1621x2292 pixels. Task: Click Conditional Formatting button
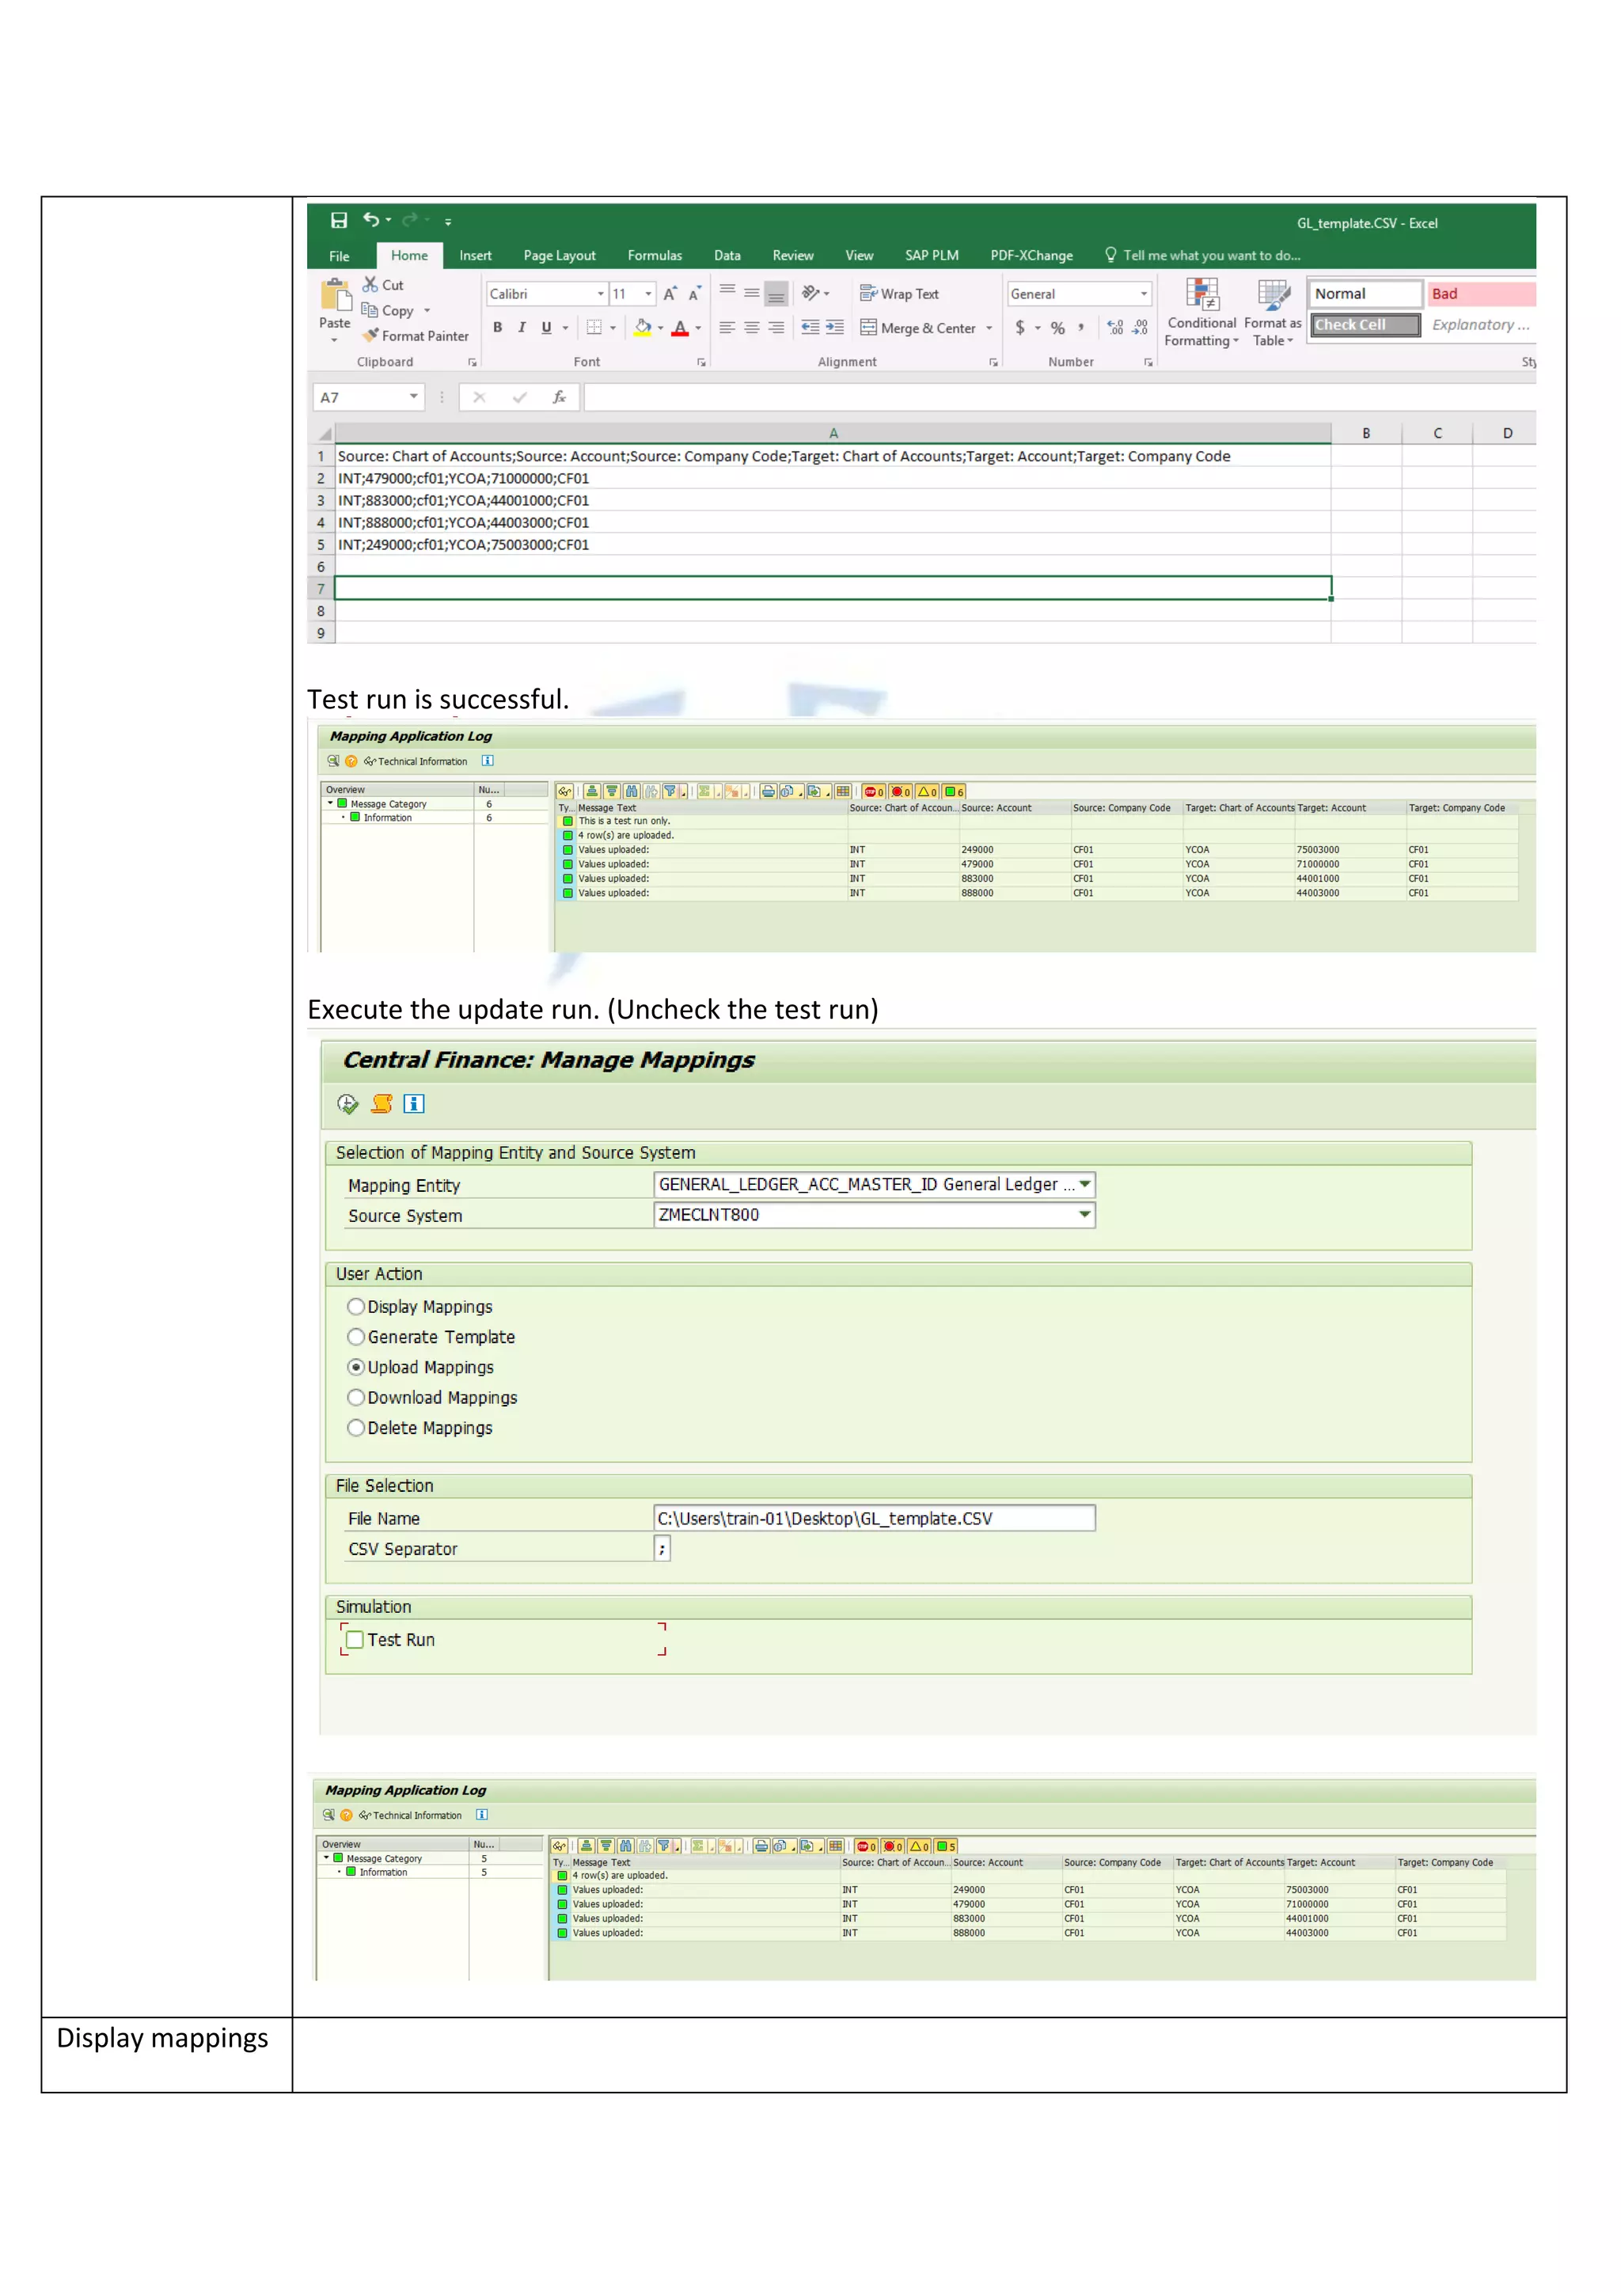click(1202, 313)
